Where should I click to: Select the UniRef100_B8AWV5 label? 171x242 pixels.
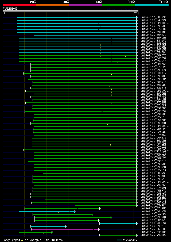[x=153, y=41]
